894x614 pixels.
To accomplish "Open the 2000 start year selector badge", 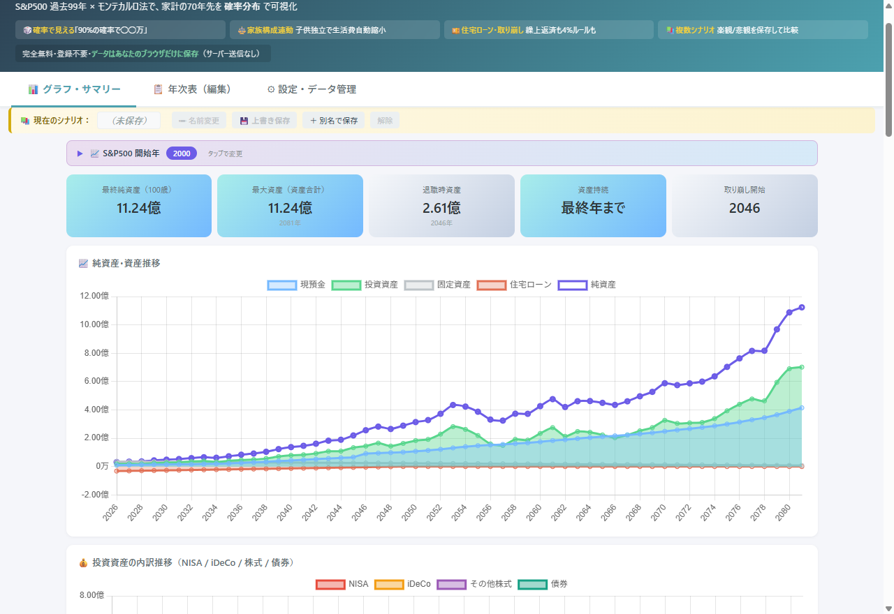I will point(182,153).
